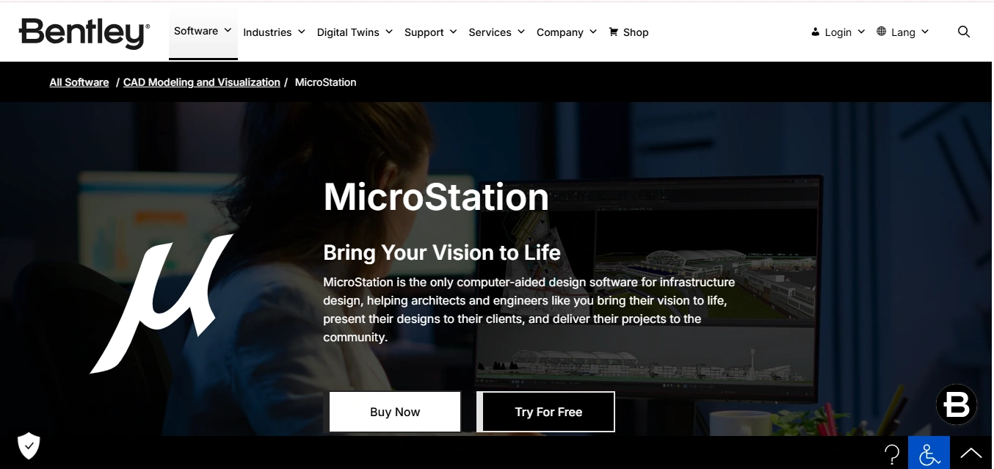This screenshot has height=469, width=994.
Task: Expand the Software dropdown menu
Action: (203, 31)
